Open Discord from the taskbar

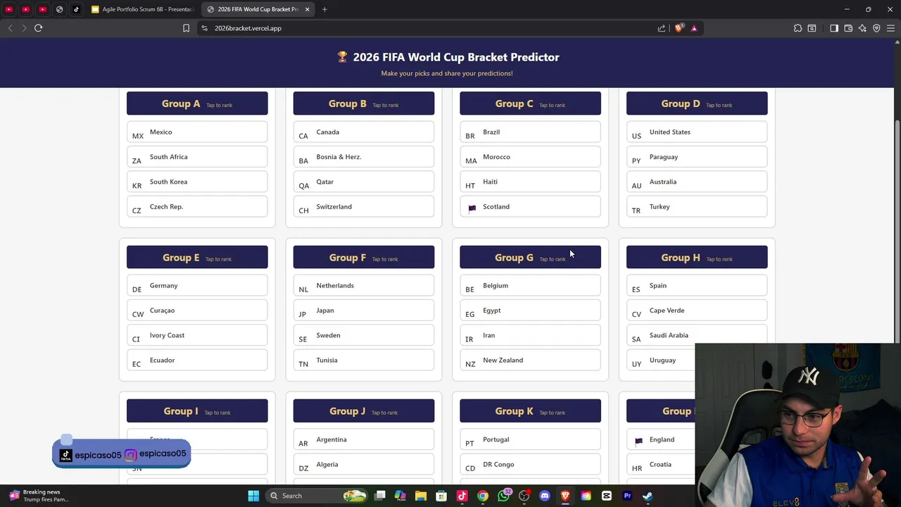[x=544, y=496]
